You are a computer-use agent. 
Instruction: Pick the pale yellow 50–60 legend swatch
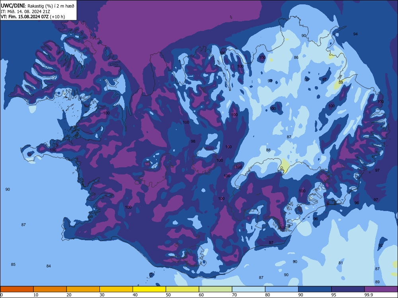(x=182, y=289)
